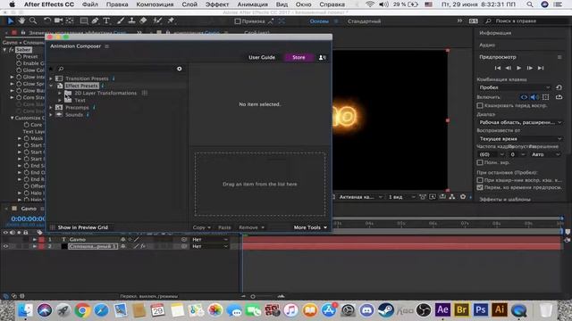Hide layer 2 with its eye toggle
This screenshot has width=572, height=321.
[5, 246]
